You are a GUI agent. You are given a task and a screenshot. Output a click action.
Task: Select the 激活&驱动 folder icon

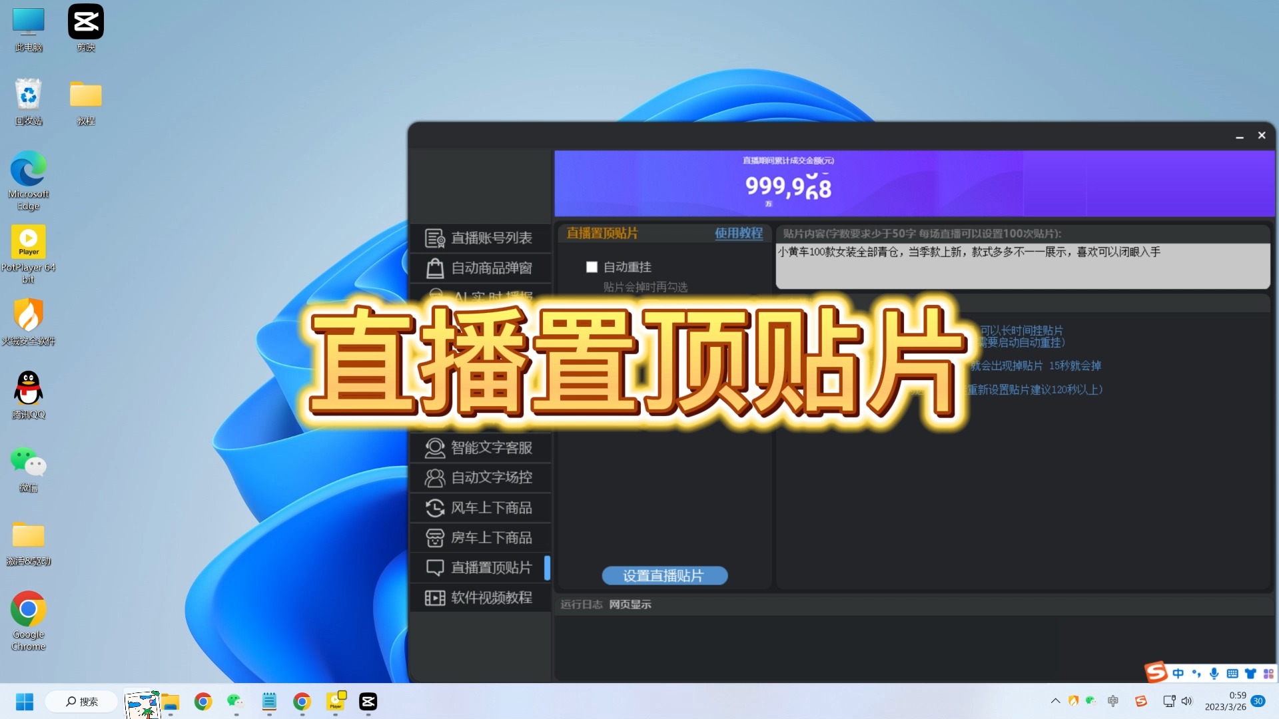(x=29, y=543)
